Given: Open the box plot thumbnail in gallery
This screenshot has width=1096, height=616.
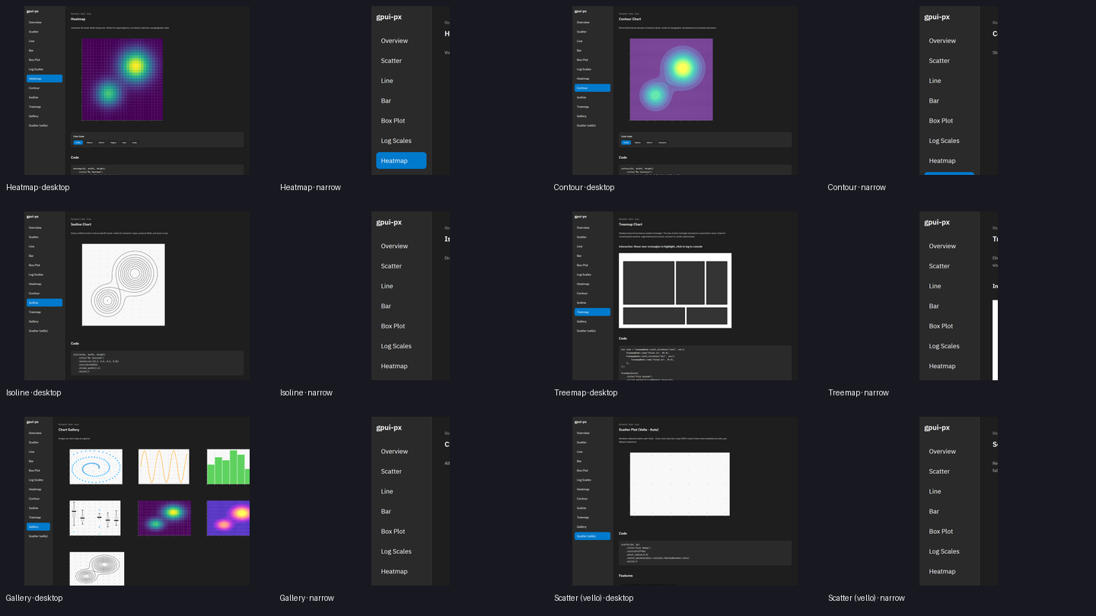Looking at the screenshot, I should tap(95, 518).
